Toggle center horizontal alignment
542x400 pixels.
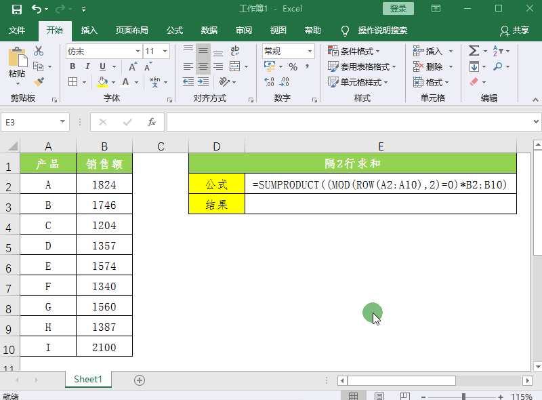[203, 66]
